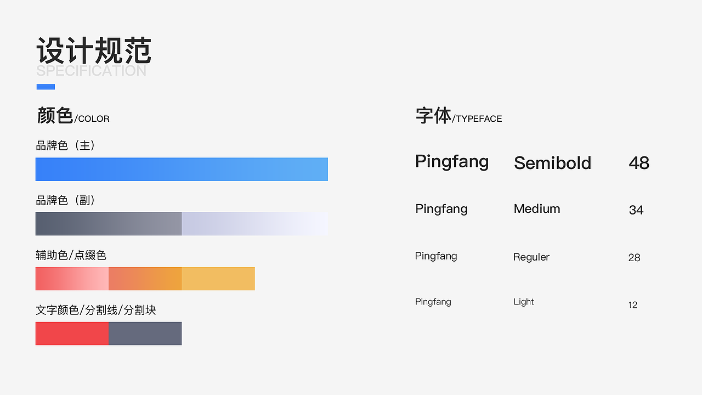Click the 设计规范 main title
The image size is (702, 395).
(x=94, y=51)
